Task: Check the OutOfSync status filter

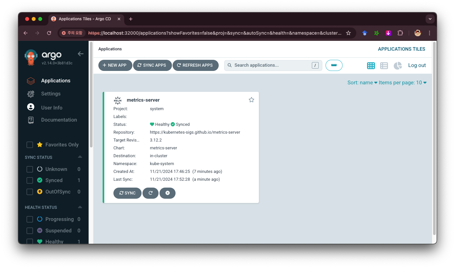Action: 30,192
